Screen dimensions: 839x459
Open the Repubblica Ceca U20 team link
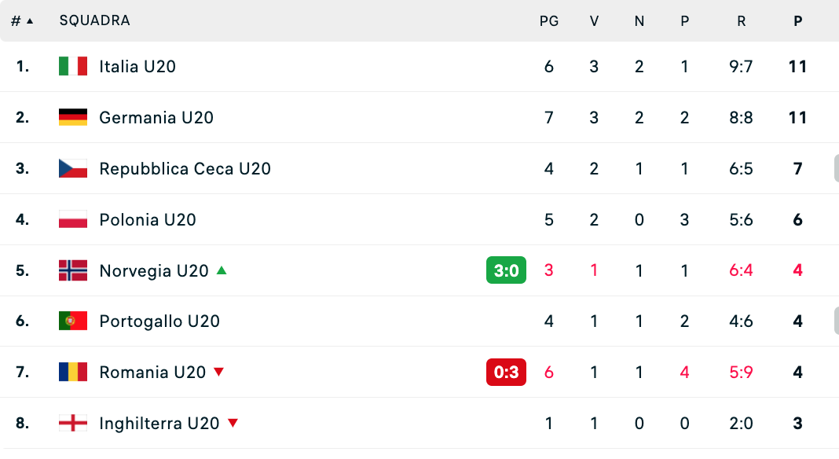(185, 169)
